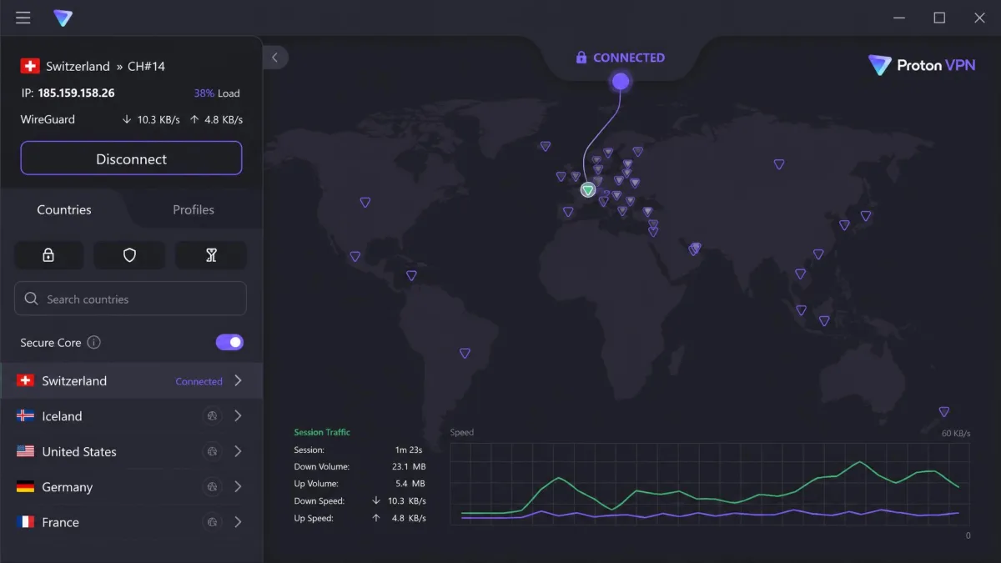Expand Iceland server list chevron
The height and width of the screenshot is (563, 1001).
coord(238,416)
